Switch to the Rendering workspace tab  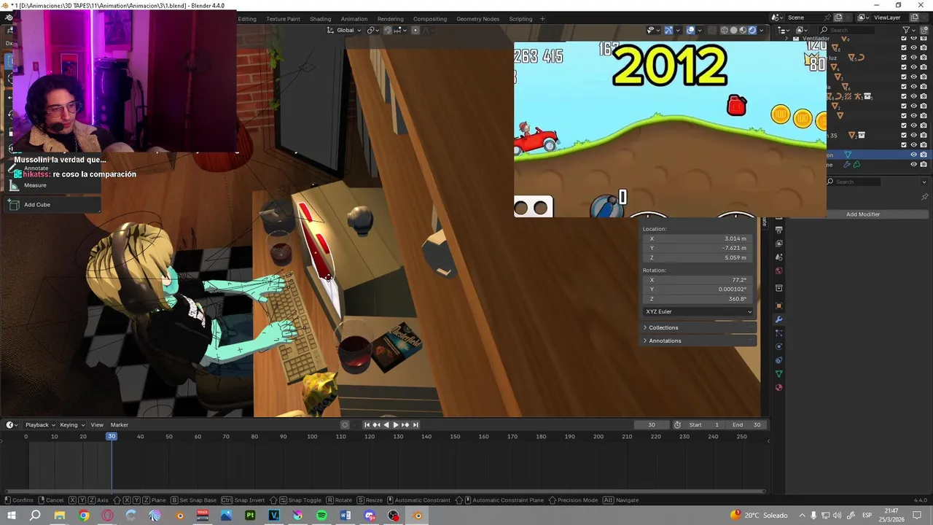pyautogui.click(x=390, y=19)
